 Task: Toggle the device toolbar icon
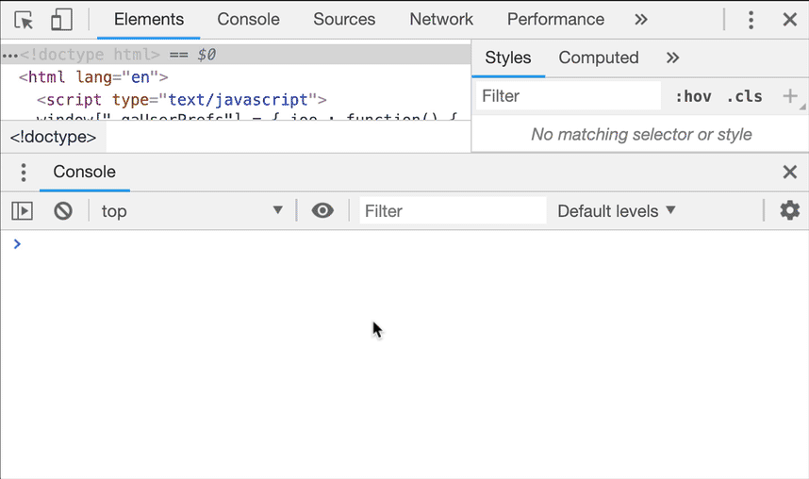(x=61, y=20)
